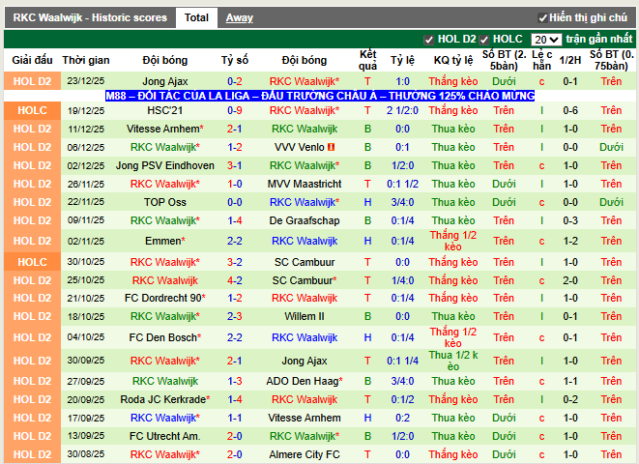Click RKC Waalwijk - Historic scores title
Viewport: 639px width, 464px height.
pos(90,18)
